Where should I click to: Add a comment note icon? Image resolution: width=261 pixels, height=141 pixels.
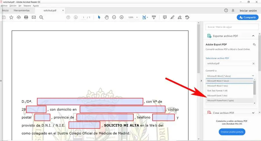pyautogui.click(x=165, y=17)
